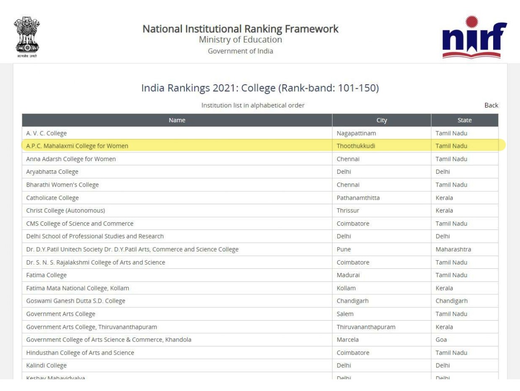Click Institution list in alphabetical order caption

pos(253,105)
